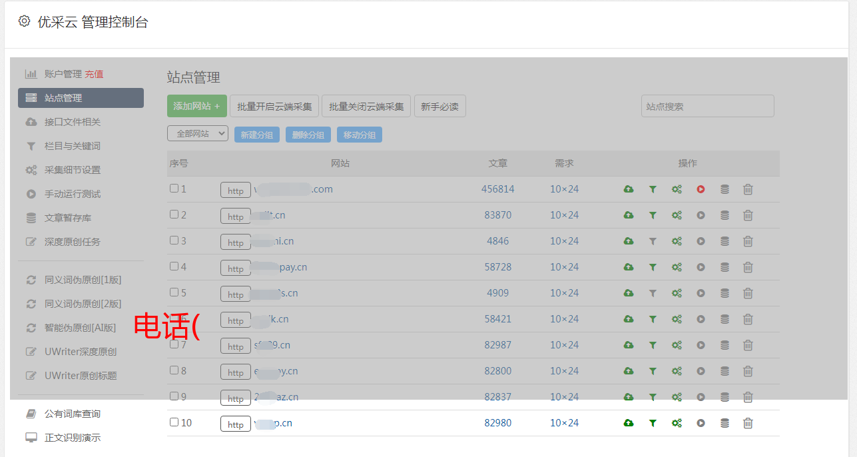
Task: Open the http protocol selector in row 2
Action: click(236, 217)
